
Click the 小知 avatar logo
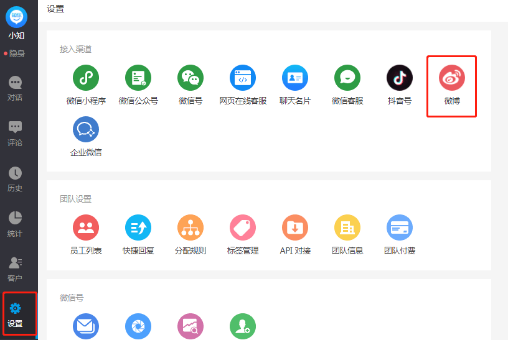coord(17,17)
